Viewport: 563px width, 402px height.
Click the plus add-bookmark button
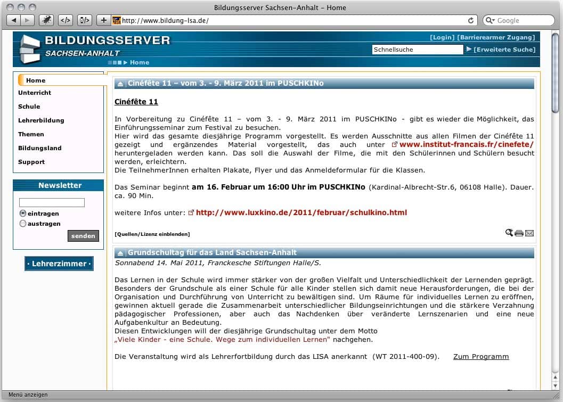click(103, 20)
